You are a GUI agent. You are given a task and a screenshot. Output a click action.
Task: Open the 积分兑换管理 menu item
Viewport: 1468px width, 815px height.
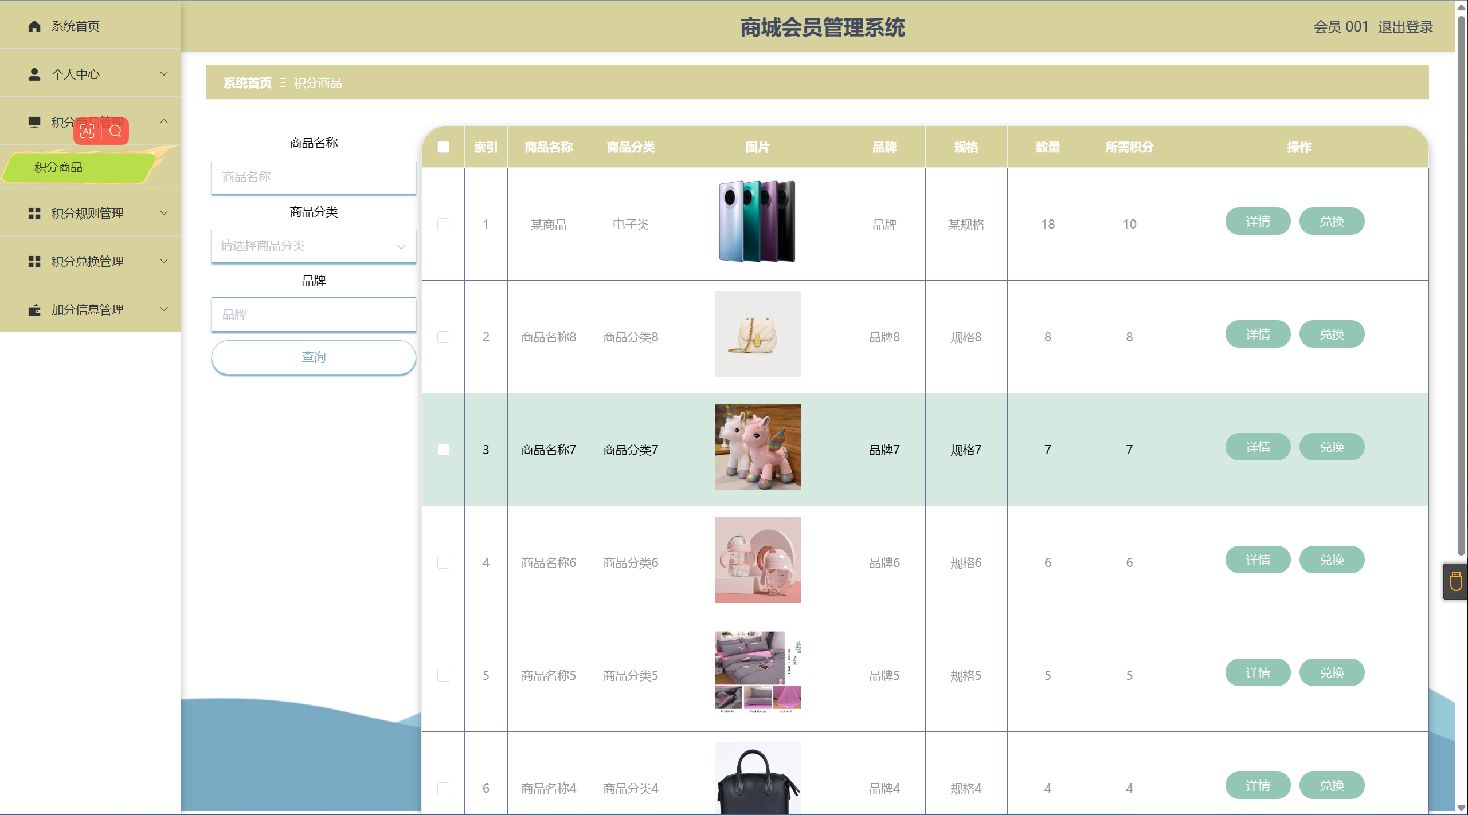(88, 262)
